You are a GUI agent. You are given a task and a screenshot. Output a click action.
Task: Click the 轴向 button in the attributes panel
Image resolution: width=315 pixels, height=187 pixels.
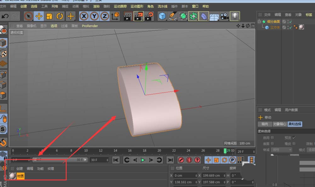click(265, 124)
